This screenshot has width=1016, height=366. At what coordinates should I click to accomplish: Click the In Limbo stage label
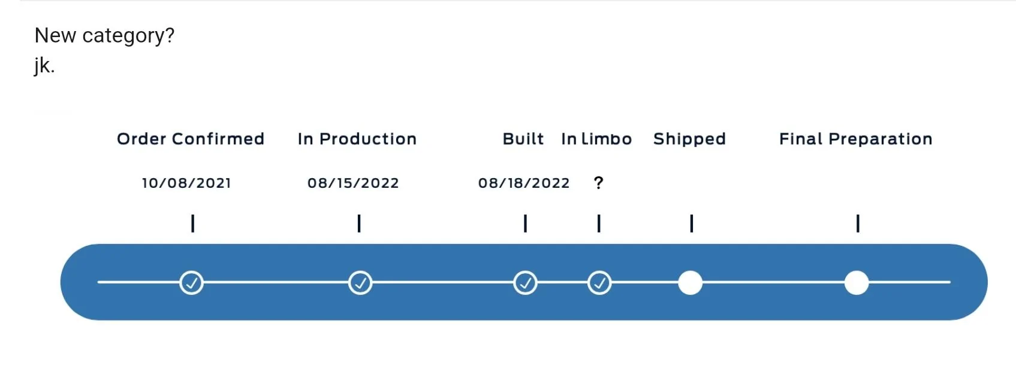tap(596, 139)
